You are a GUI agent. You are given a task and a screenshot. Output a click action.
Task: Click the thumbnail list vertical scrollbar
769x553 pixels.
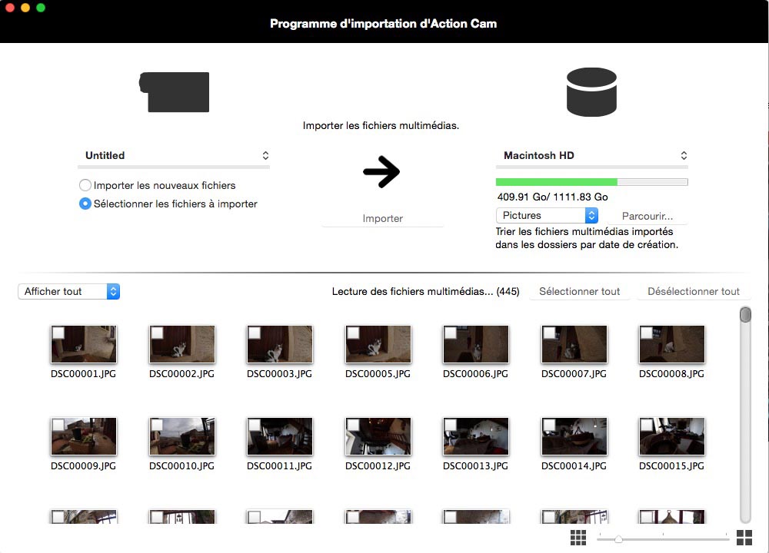point(745,415)
